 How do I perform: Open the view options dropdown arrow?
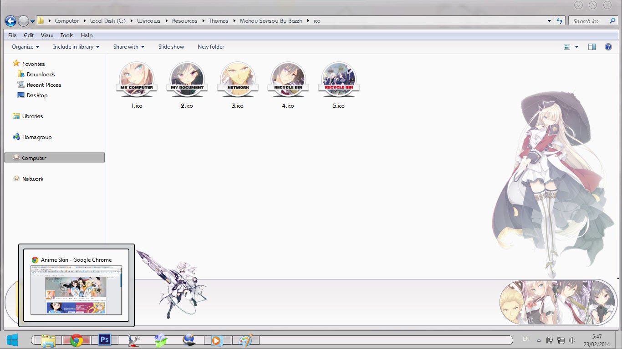tap(576, 47)
